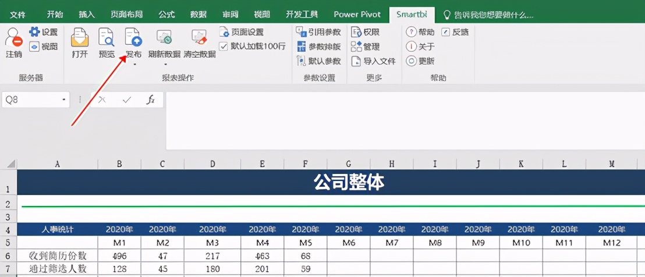Click the 预览 preview icon

click(x=106, y=37)
